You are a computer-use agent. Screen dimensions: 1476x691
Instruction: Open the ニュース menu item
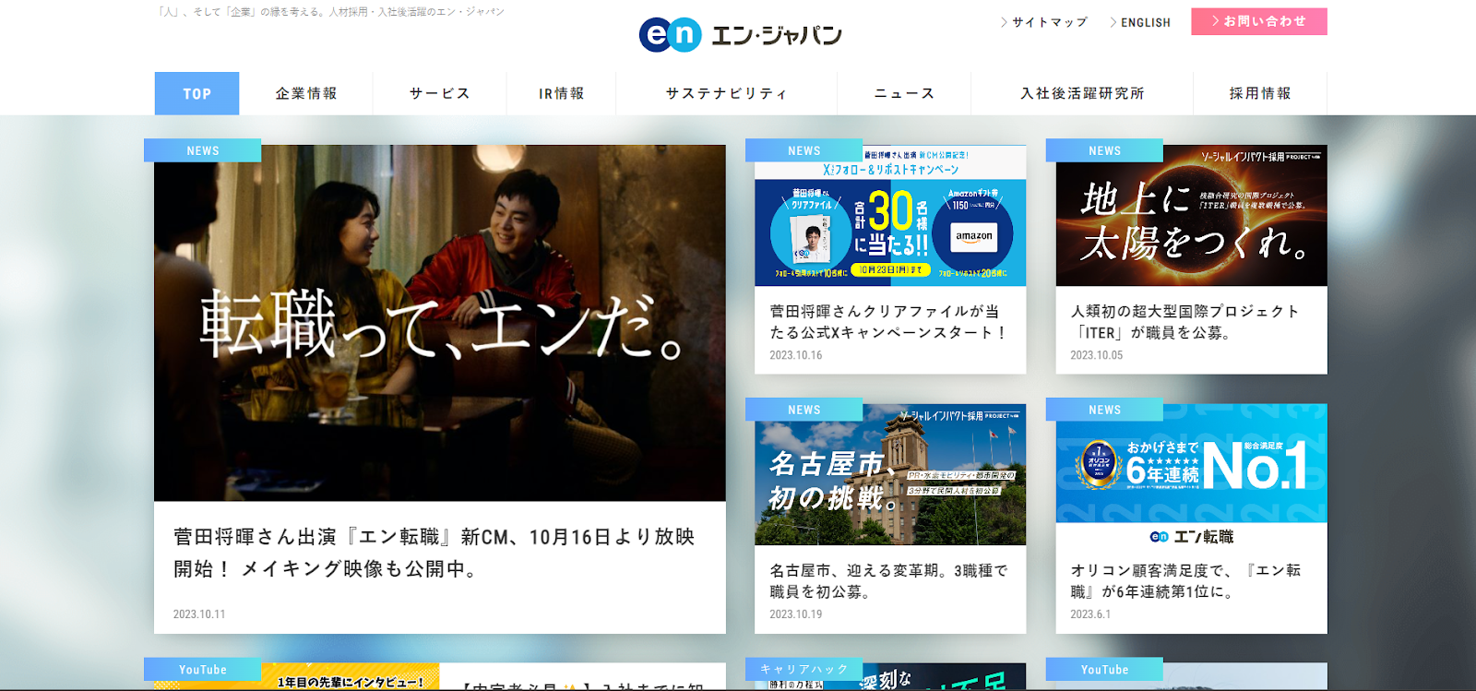tap(904, 93)
